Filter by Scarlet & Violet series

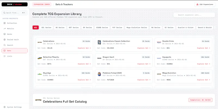[186, 27]
